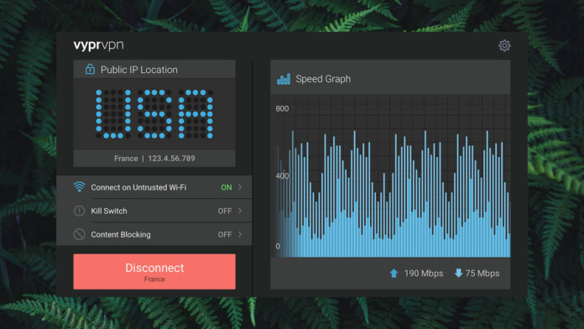Toggle the Kill Switch OFF status
The image size is (584, 329).
pos(225,211)
